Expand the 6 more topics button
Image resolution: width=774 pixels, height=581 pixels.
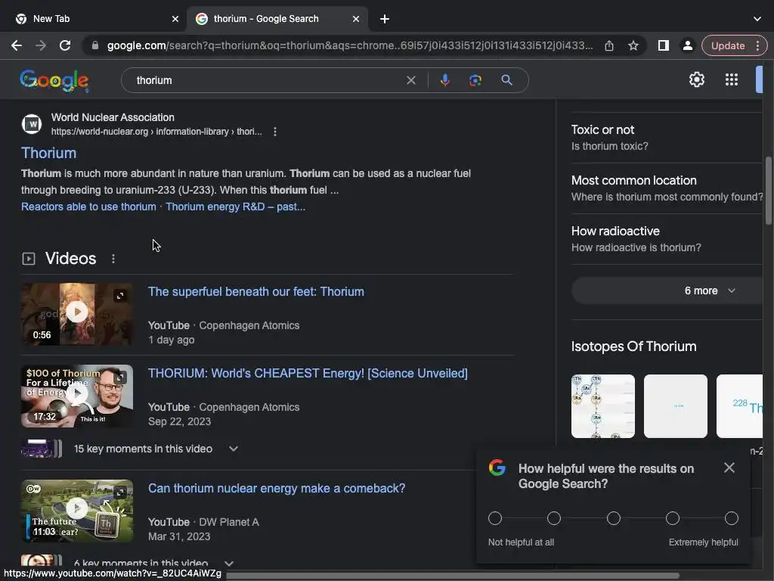(x=667, y=291)
